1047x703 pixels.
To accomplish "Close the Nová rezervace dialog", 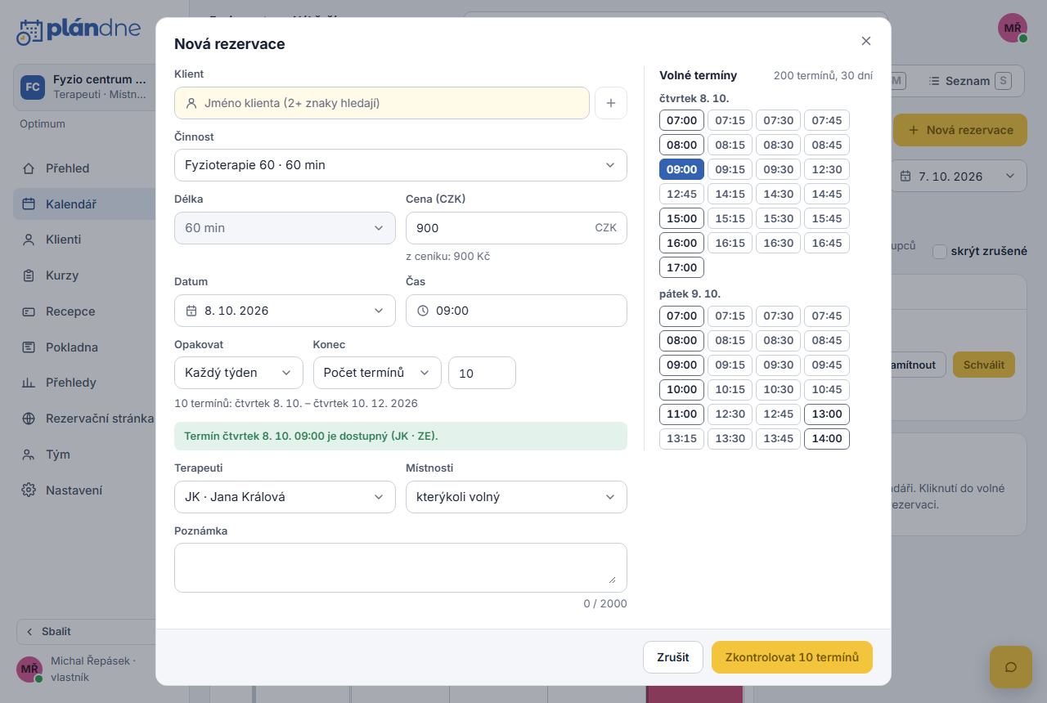I will pos(866,41).
